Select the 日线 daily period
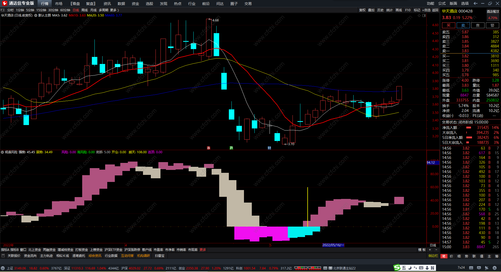The image size is (501, 272). (76, 10)
